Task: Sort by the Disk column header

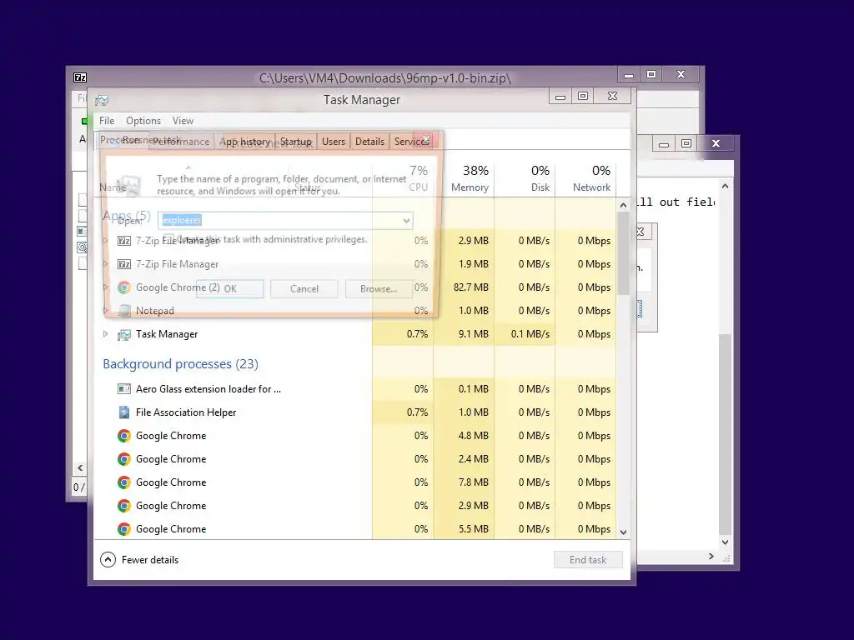Action: click(525, 178)
